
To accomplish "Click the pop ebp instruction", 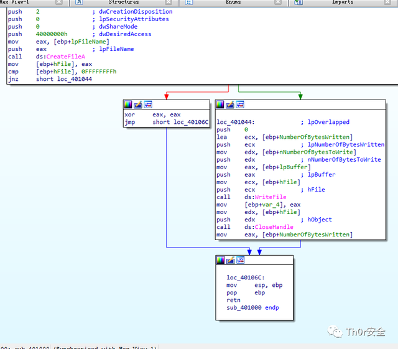I will pyautogui.click(x=246, y=293).
